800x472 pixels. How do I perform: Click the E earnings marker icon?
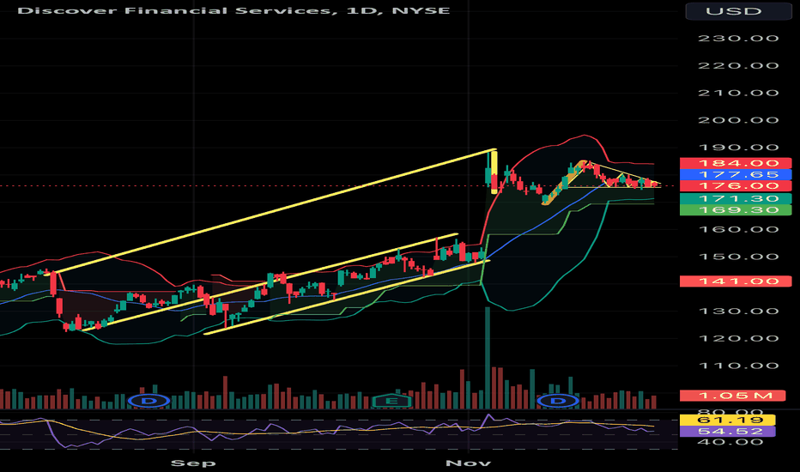click(391, 401)
